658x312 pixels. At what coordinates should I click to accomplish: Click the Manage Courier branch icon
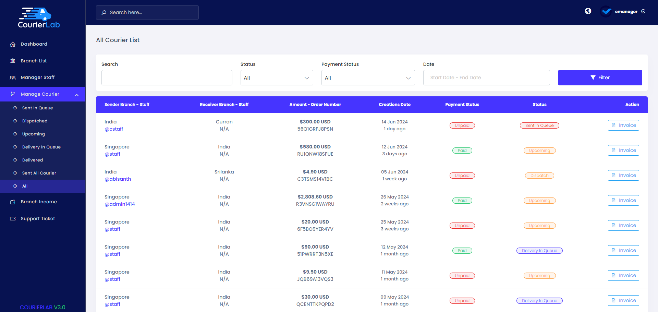[13, 94]
